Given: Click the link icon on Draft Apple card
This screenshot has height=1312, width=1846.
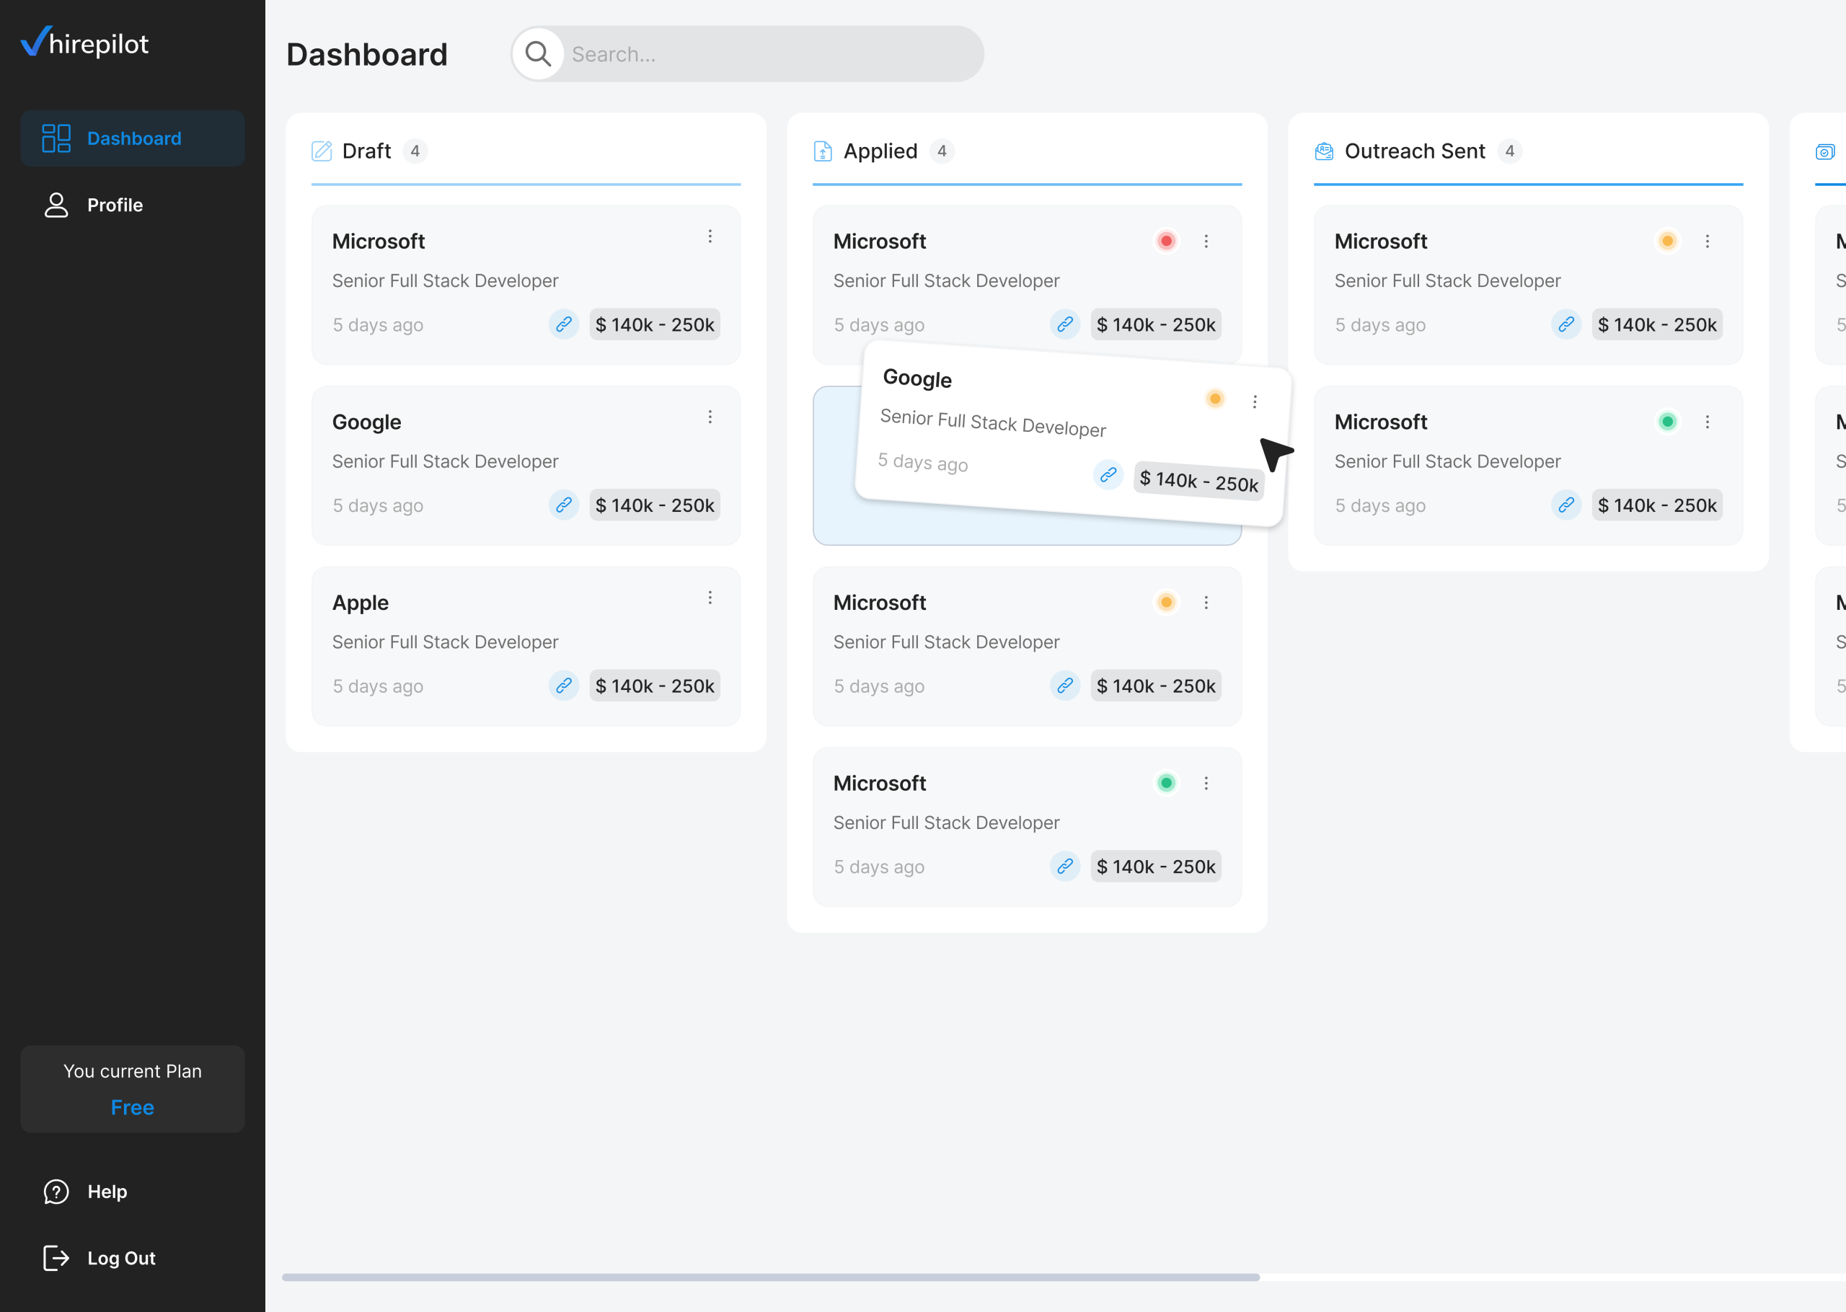Looking at the screenshot, I should (x=564, y=685).
